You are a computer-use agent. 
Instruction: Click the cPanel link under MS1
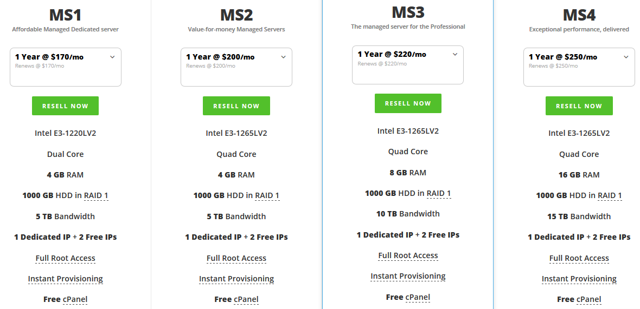click(x=75, y=299)
